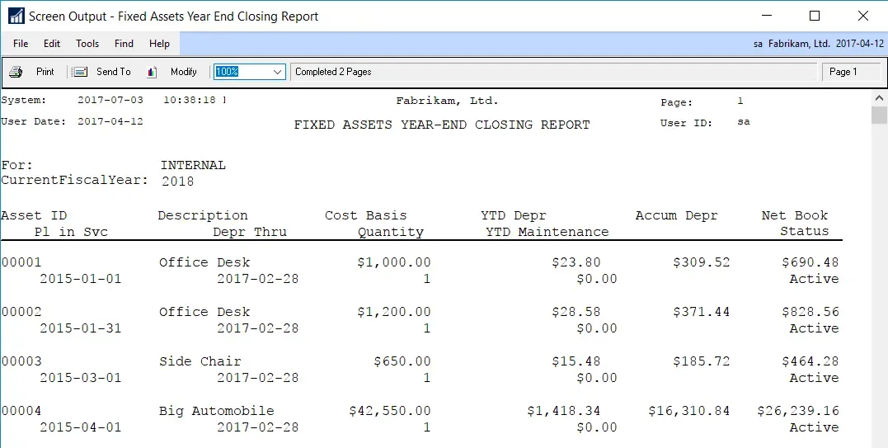Click the 2017-04-12 user date in header bar
The height and width of the screenshot is (448, 888).
[858, 44]
